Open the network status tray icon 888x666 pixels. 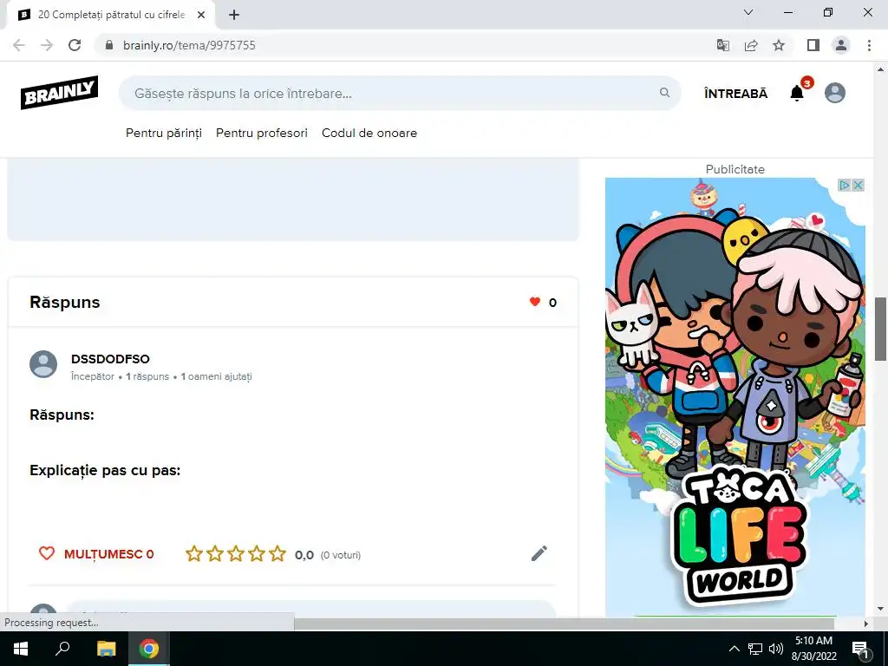(x=755, y=649)
